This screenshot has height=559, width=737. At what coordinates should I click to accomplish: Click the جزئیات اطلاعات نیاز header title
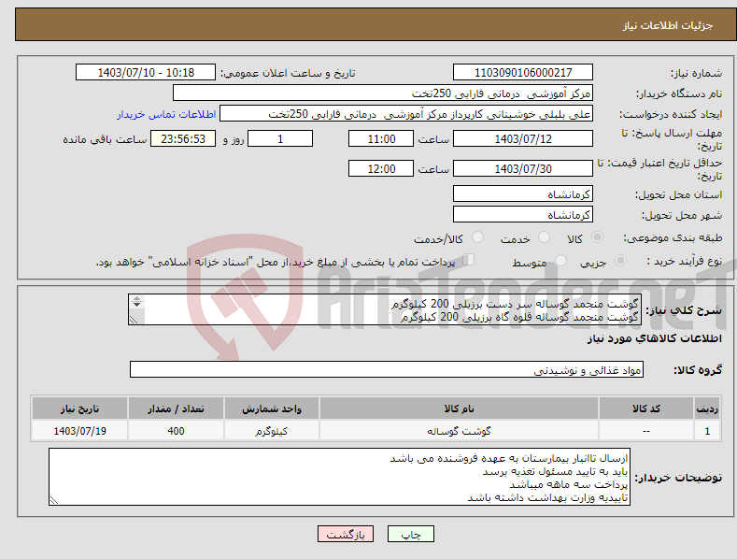click(x=668, y=25)
